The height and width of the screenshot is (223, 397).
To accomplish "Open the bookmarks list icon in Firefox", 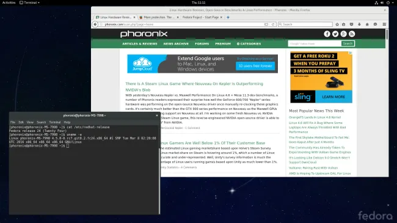I will pyautogui.click(x=344, y=24).
